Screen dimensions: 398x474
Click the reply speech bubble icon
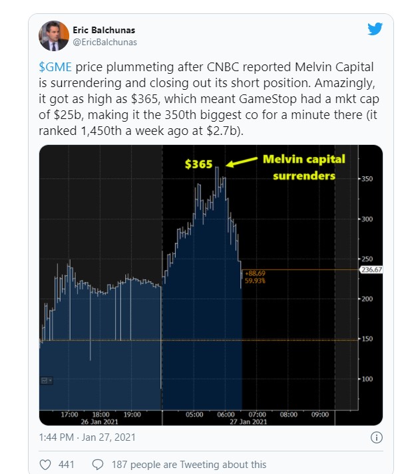pos(98,464)
